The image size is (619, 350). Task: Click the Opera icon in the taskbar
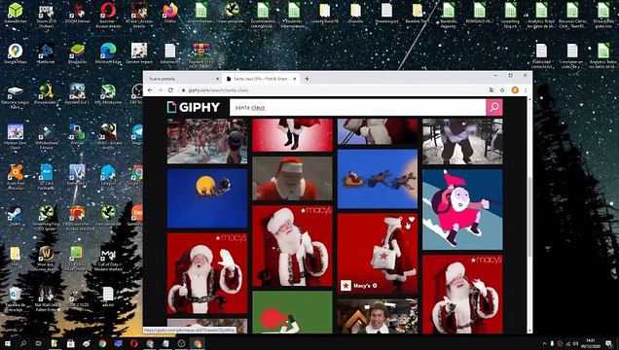pyautogui.click(x=134, y=344)
